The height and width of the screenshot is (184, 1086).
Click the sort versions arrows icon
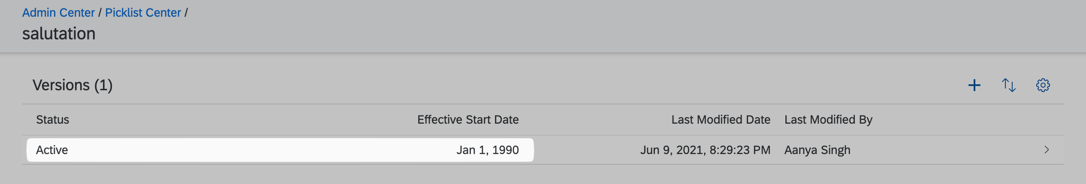point(1008,85)
